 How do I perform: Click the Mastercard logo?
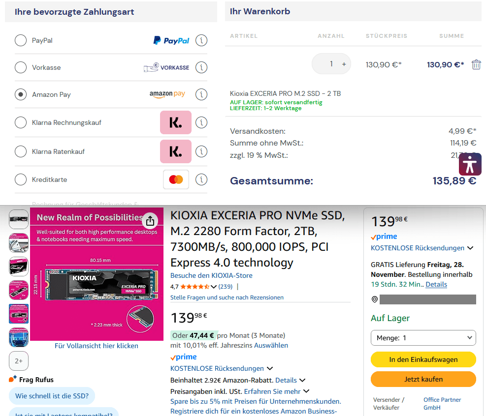point(176,179)
